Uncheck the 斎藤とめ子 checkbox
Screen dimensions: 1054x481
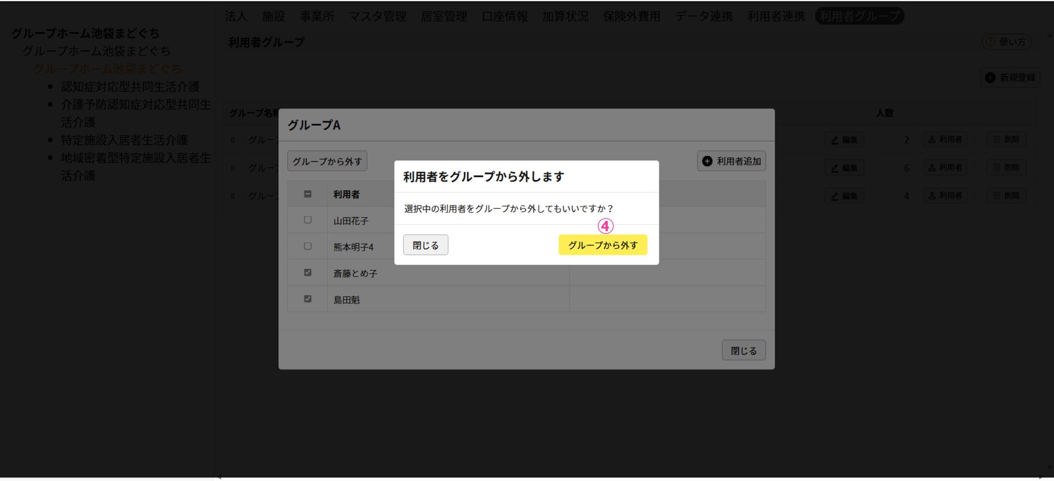coord(307,272)
